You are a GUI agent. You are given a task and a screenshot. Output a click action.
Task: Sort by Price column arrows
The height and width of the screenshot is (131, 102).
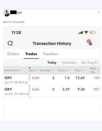point(83,70)
